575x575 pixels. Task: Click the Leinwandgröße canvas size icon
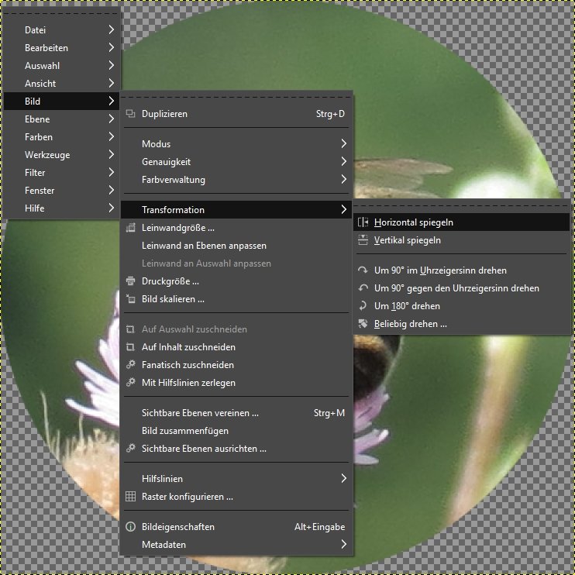(130, 228)
